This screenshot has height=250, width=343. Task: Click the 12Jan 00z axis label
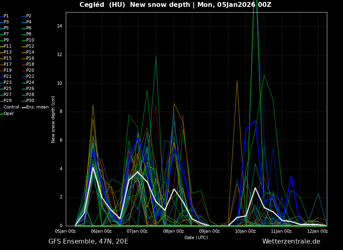coord(317,231)
